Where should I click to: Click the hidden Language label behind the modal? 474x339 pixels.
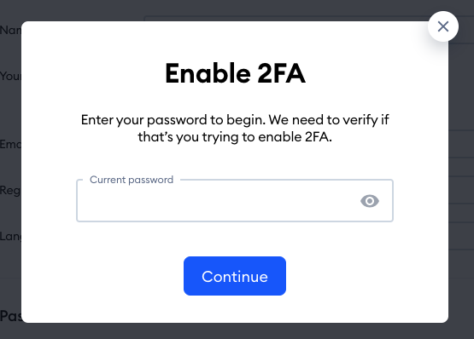tap(10, 236)
